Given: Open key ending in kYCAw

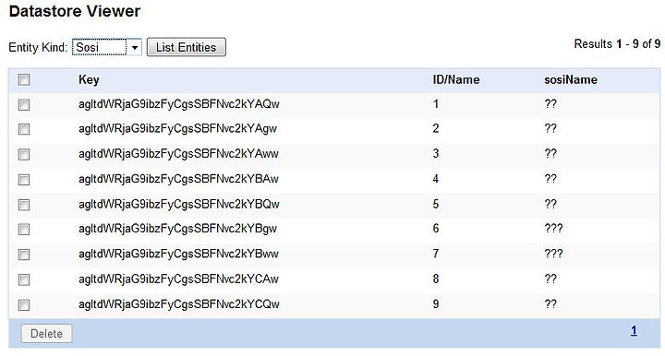Looking at the screenshot, I should pyautogui.click(x=178, y=279).
